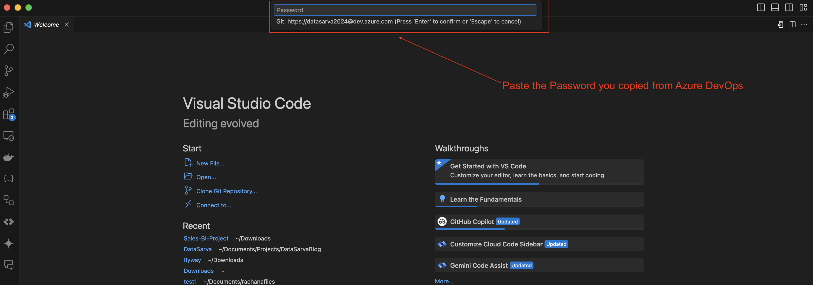Open GitHub Copilot walkthrough
The image size is (813, 285).
coord(539,222)
